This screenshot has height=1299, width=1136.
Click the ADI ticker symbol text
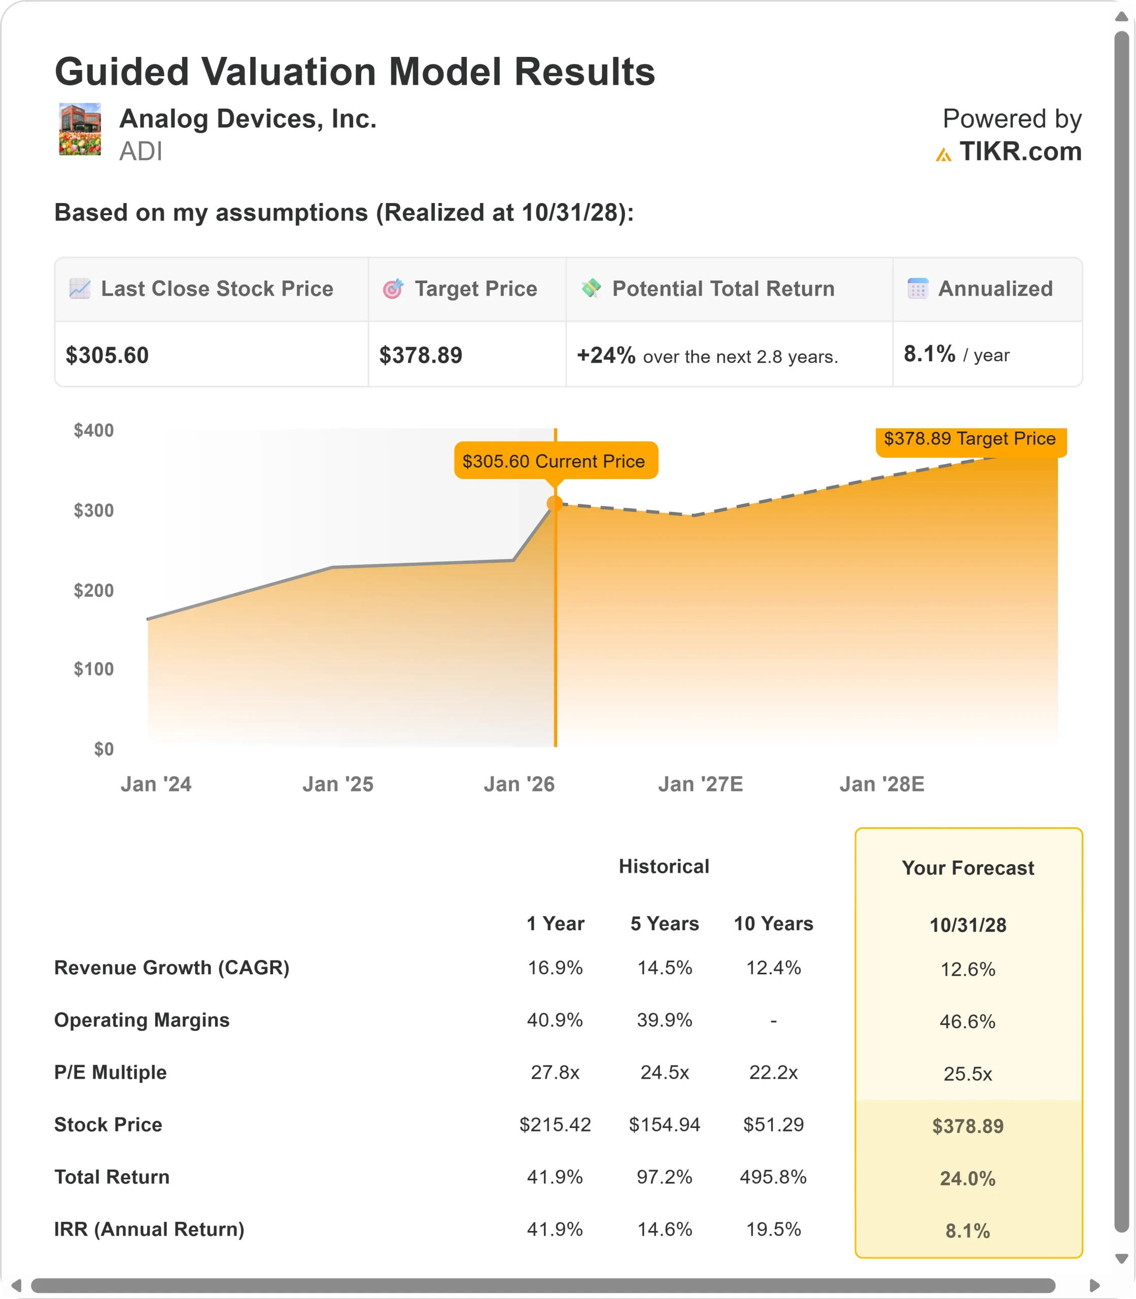141,152
